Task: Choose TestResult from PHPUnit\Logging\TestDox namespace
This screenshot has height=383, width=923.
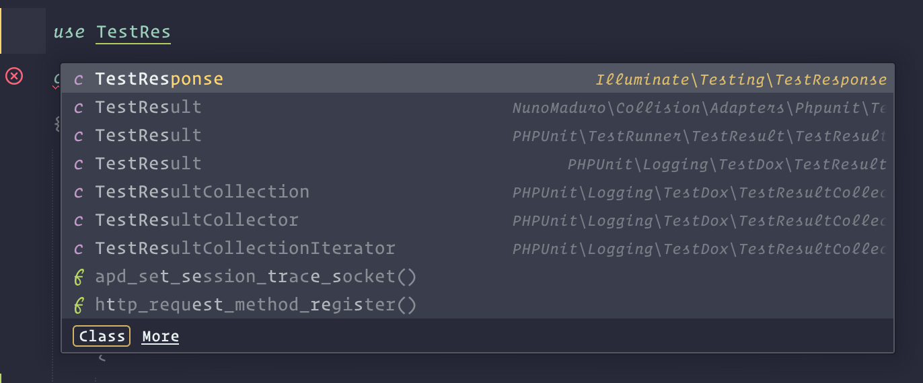Action: (x=478, y=164)
